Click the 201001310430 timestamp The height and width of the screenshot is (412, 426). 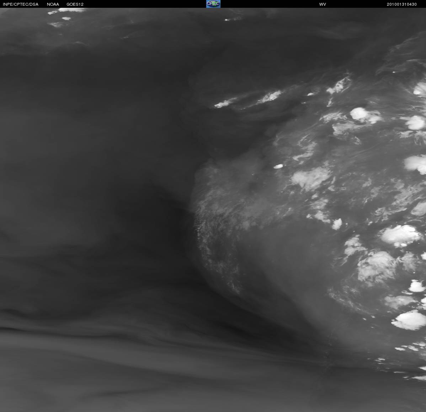[x=401, y=4]
